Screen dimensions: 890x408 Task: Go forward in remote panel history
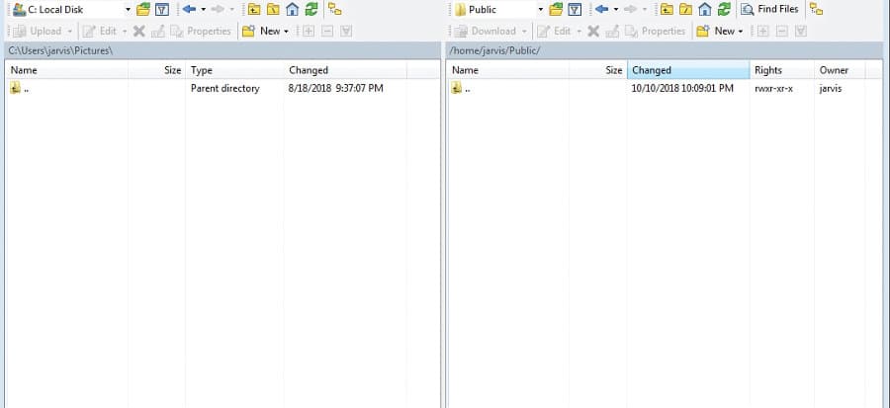(x=630, y=9)
